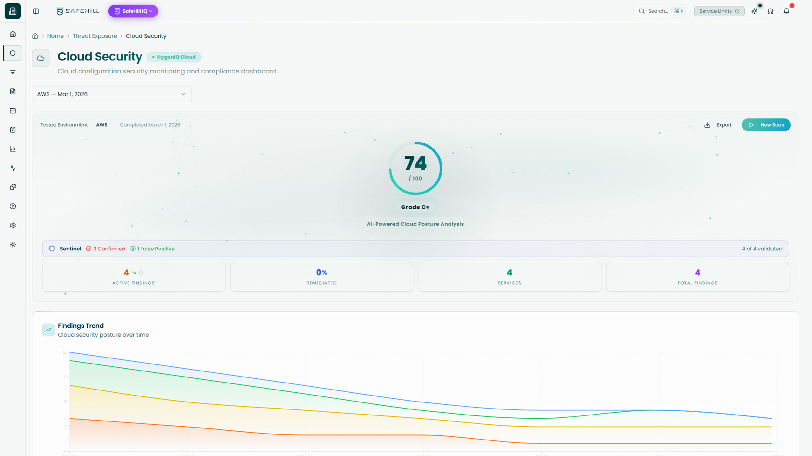The width and height of the screenshot is (812, 456).
Task: Open the AWS — Mar 1, 2026 dropdown
Action: pos(112,94)
